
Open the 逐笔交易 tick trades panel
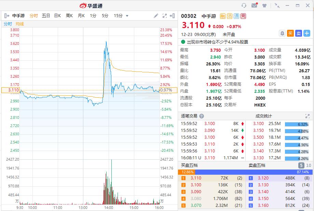point(189,116)
